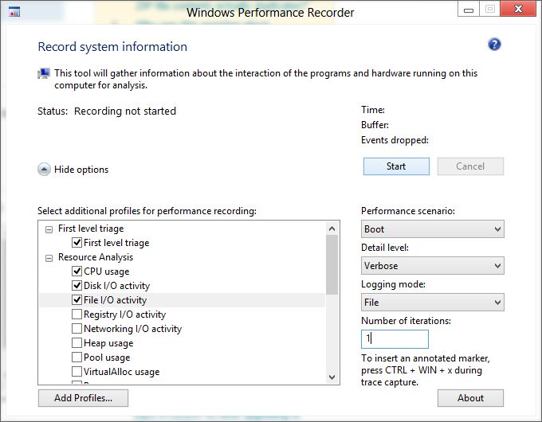542x422 pixels.
Task: Click the profile list scroll down arrow
Action: (332, 377)
